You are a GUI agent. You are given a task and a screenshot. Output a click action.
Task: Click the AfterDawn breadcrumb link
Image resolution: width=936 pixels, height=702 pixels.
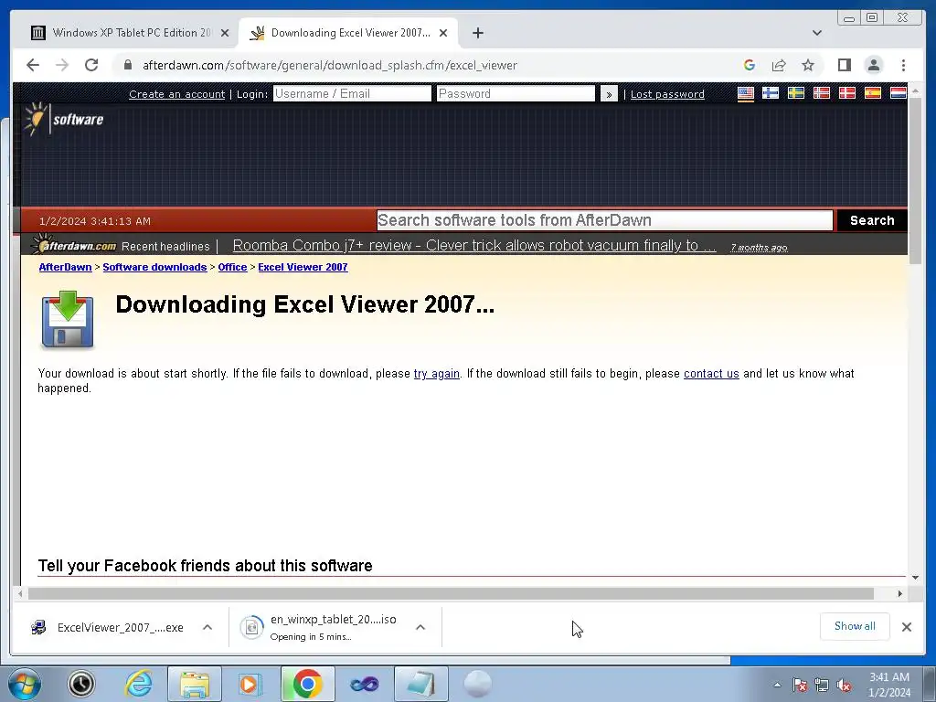65,267
